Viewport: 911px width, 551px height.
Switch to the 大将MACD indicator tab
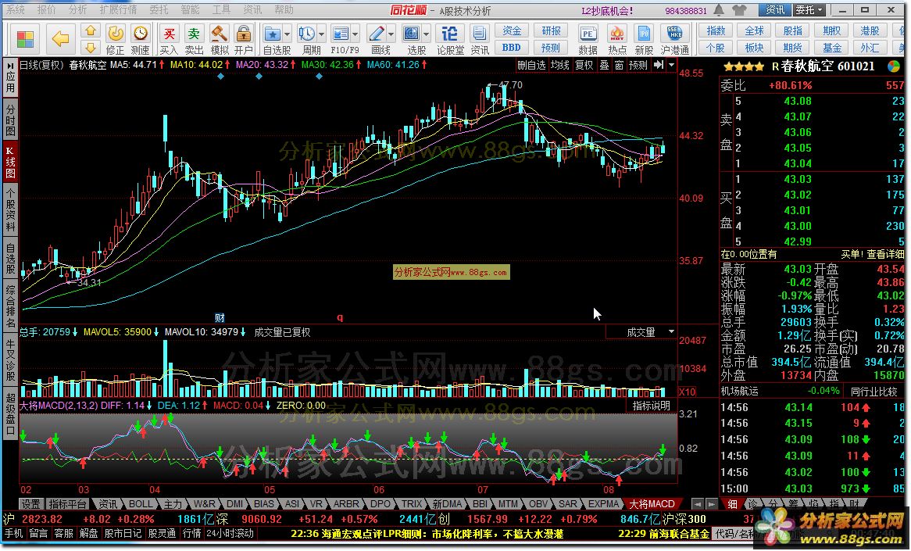[x=652, y=503]
